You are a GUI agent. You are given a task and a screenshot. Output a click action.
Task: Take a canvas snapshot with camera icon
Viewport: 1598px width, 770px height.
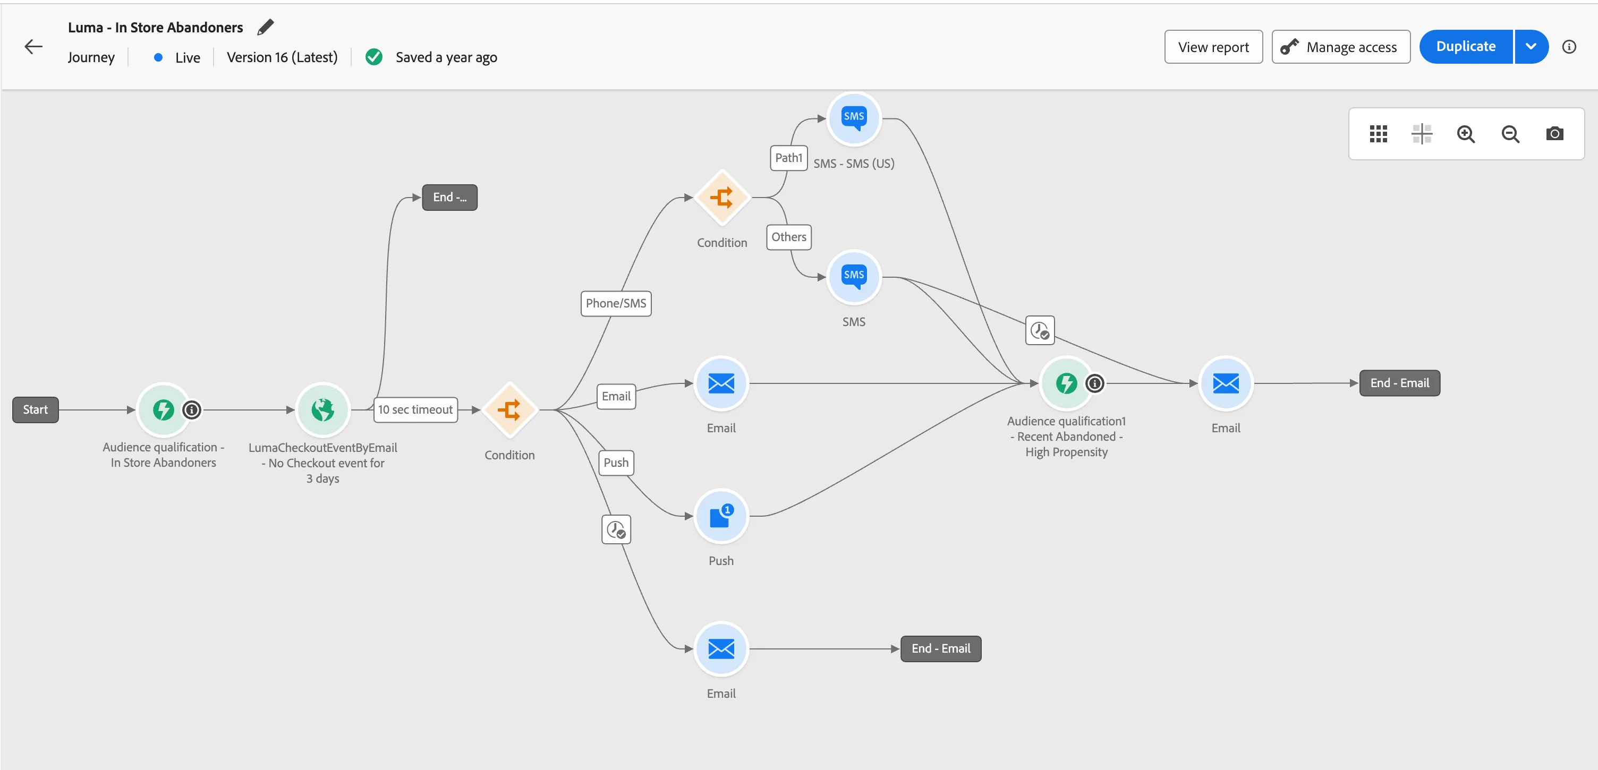[1554, 134]
